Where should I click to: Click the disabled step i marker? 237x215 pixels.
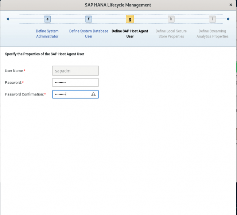(x=212, y=19)
